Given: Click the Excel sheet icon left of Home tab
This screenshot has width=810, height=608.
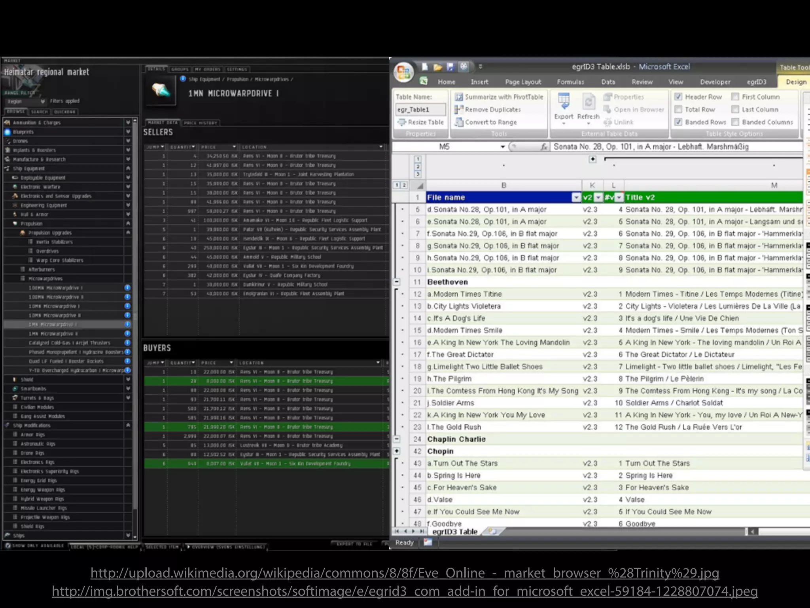Looking at the screenshot, I should (x=424, y=81).
